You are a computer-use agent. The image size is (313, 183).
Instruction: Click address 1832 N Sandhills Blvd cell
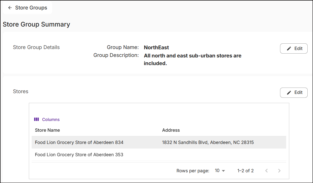click(208, 142)
